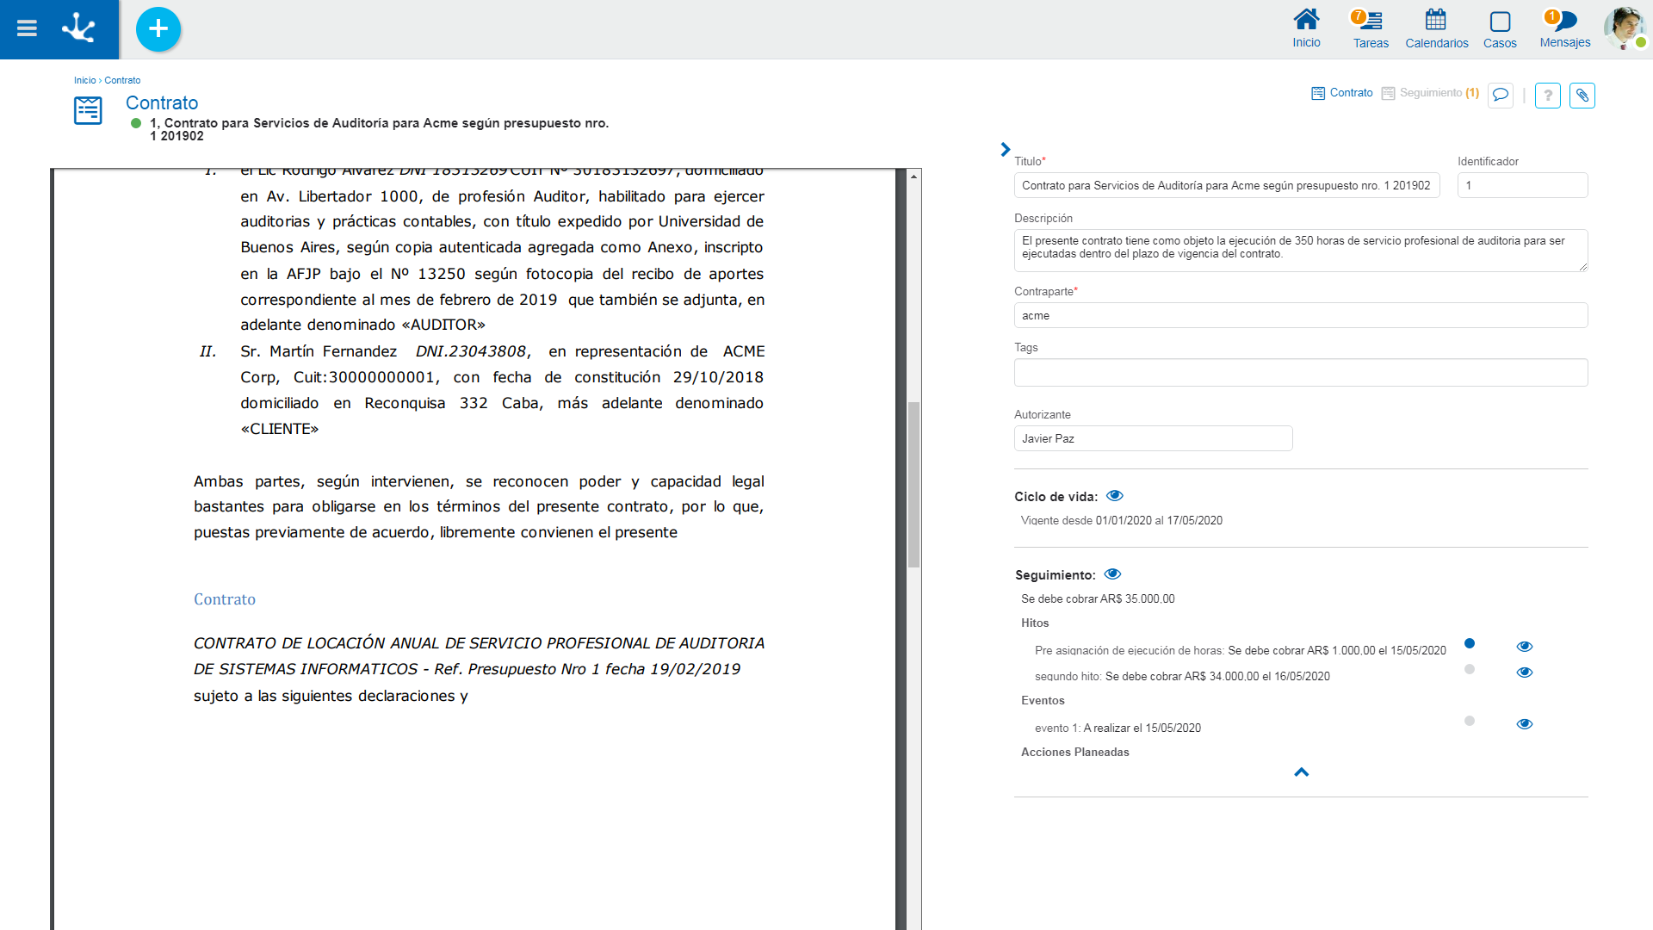Collapse the form panel with chevron arrow

point(1005,149)
